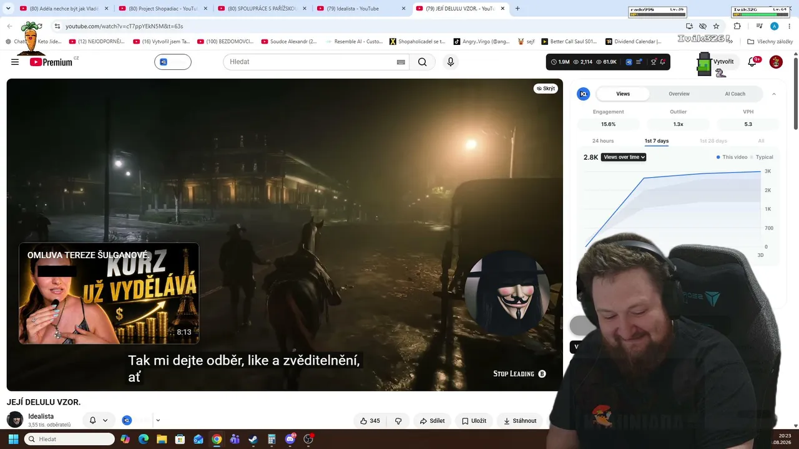Open the OBS icon in the taskbar
799x449 pixels.
[x=308, y=439]
